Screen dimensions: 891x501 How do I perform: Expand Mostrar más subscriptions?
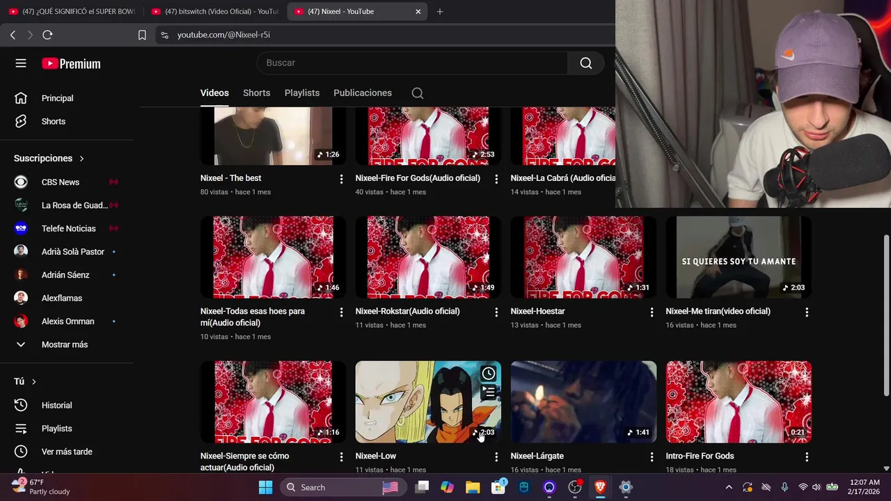[x=66, y=344]
